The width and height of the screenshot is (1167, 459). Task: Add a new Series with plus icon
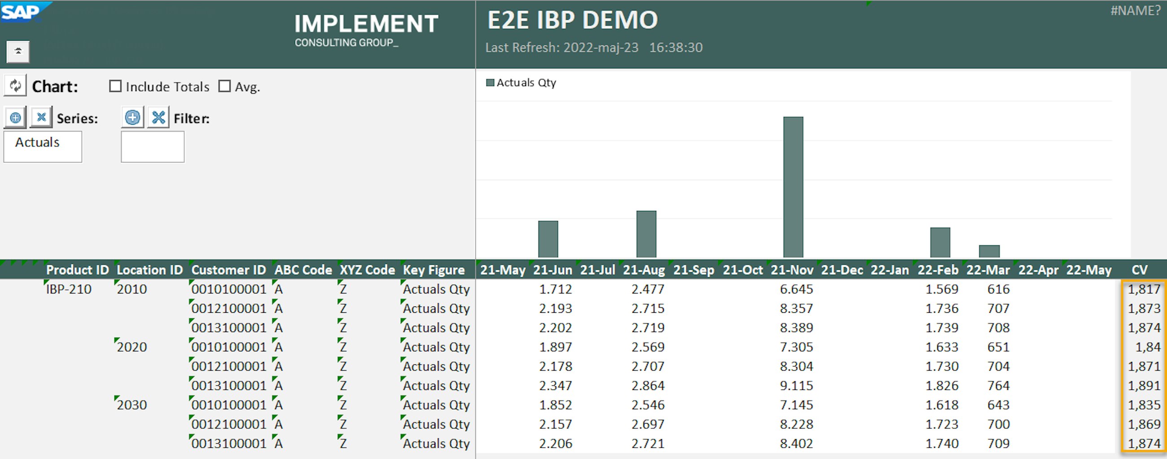point(15,118)
